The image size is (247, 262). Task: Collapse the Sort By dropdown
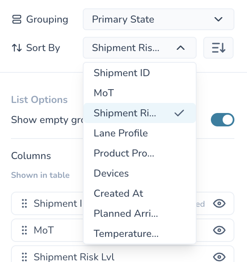click(140, 48)
